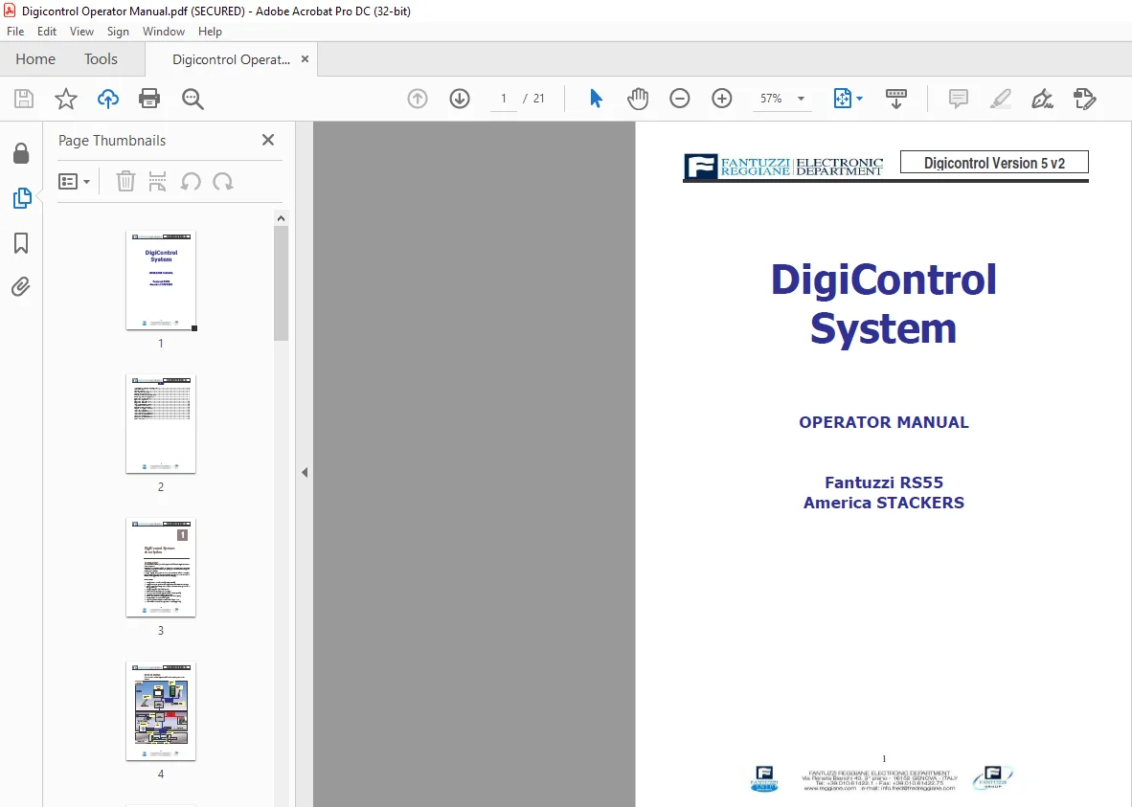This screenshot has height=807, width=1132.
Task: Go to next page arrow icon
Action: [460, 99]
